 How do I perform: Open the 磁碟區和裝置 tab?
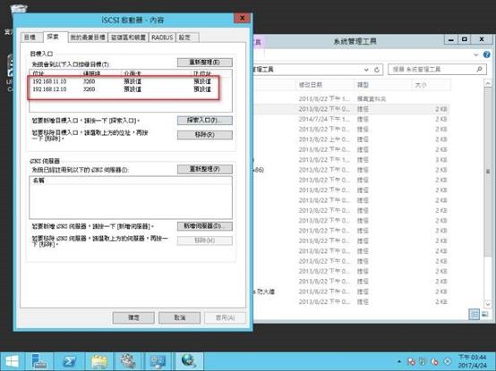(128, 38)
